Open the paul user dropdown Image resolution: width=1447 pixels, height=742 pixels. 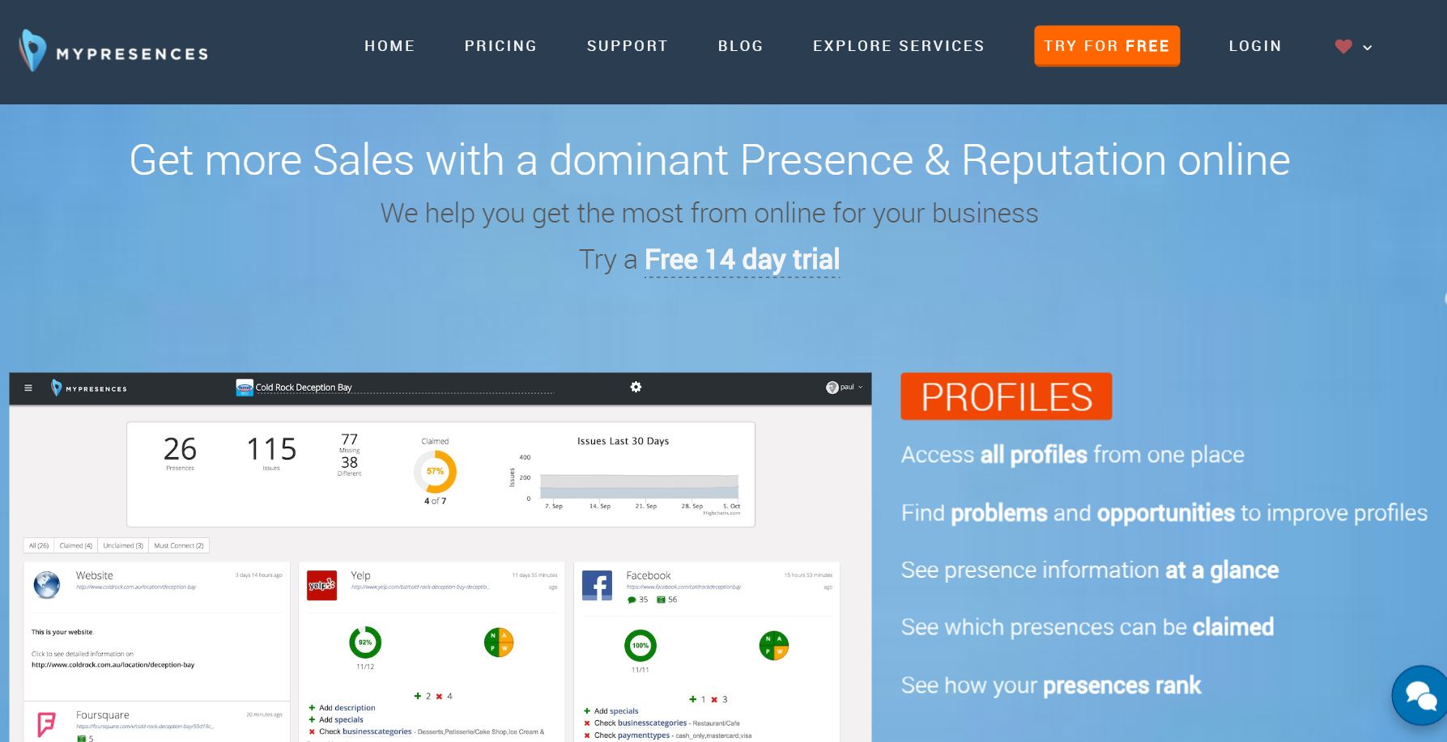point(845,388)
